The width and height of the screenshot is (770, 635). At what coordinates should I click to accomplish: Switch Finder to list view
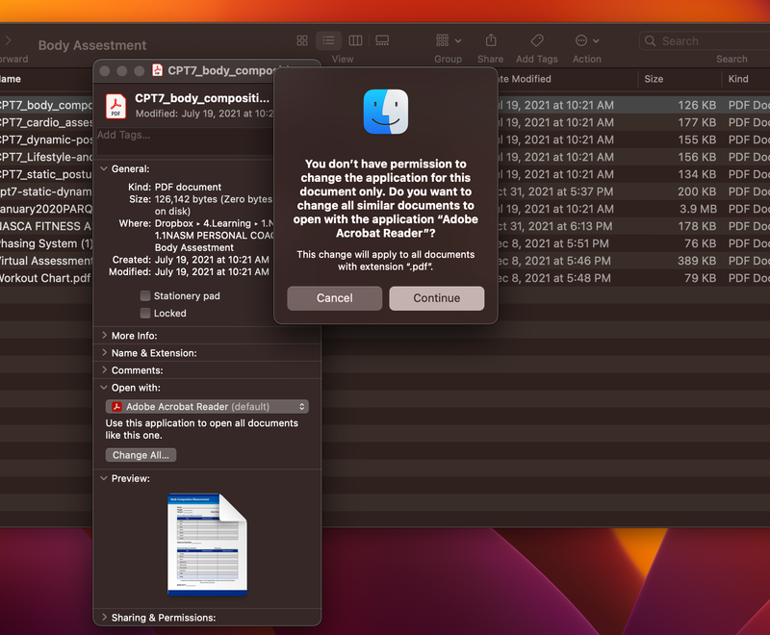click(328, 40)
